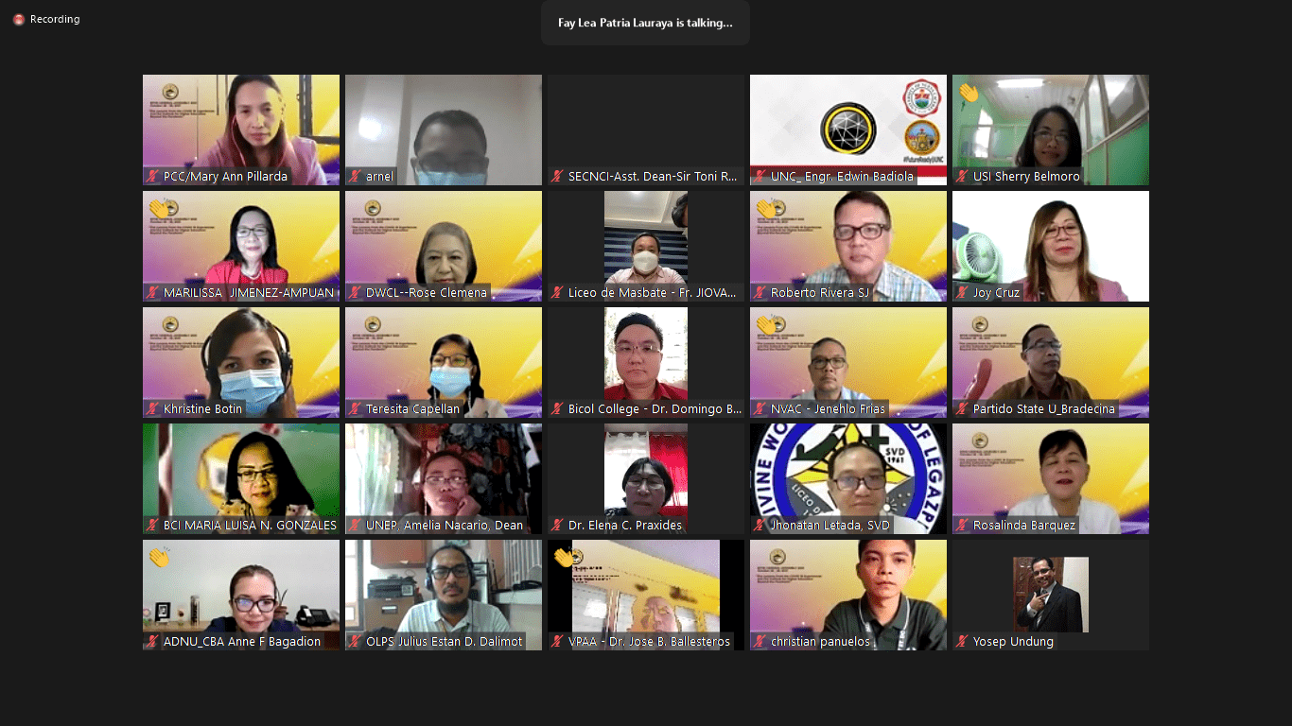The image size is (1292, 726).
Task: Click clapping emoji on Roberto Rivera SJ's video
Action: 766,209
